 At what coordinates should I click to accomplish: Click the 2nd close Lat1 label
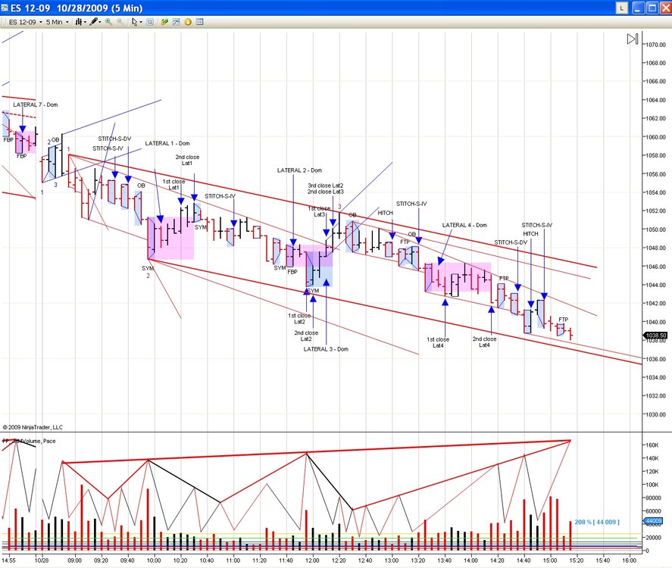[x=187, y=161]
